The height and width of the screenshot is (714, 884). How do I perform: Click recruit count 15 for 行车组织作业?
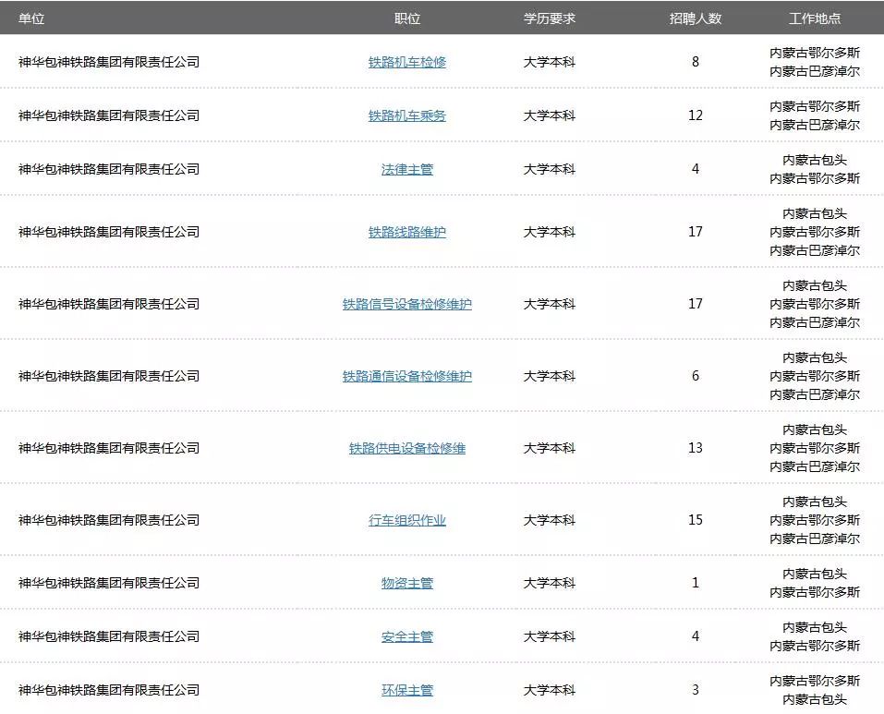(696, 520)
